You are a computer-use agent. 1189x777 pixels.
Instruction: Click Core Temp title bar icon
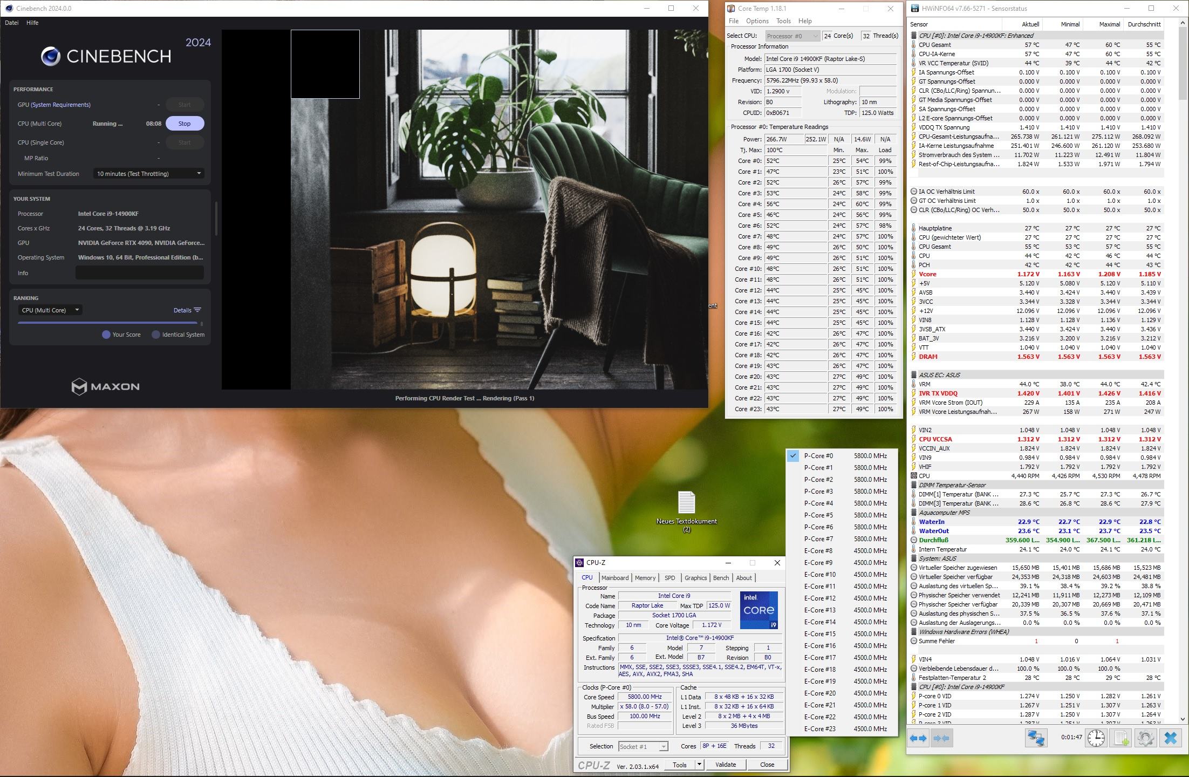pos(731,8)
